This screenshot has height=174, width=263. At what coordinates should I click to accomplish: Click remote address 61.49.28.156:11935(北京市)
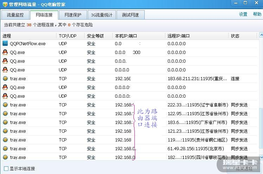pyautogui.click(x=196, y=148)
